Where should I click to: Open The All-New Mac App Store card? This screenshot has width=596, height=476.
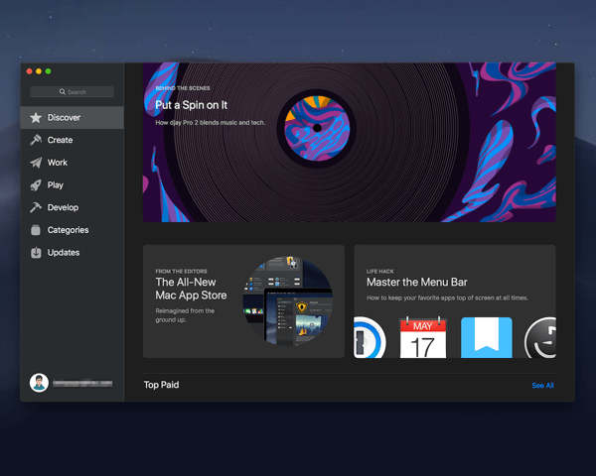point(243,301)
